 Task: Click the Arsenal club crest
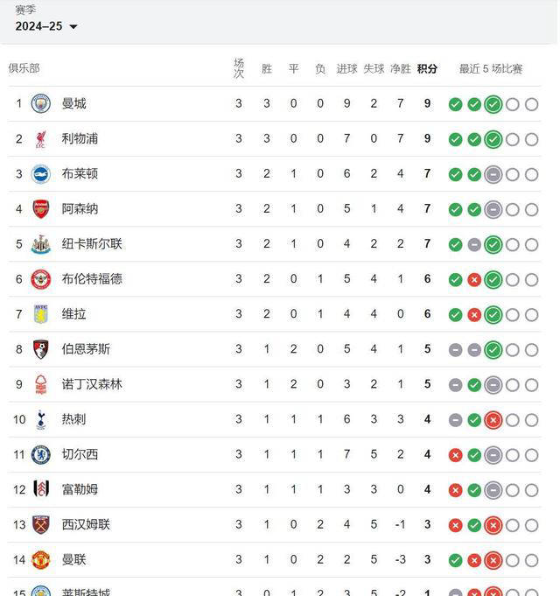click(40, 209)
